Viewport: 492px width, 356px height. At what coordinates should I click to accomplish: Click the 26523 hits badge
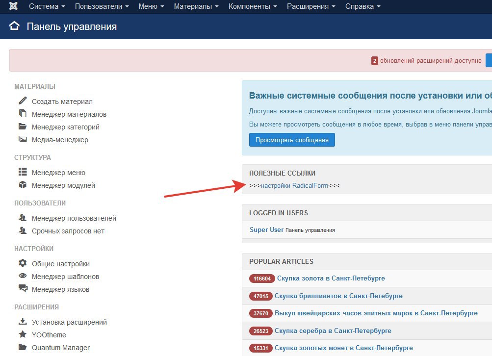pos(261,331)
